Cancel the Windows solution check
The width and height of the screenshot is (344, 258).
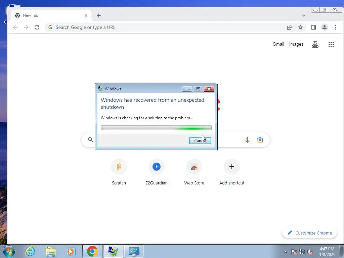200,140
